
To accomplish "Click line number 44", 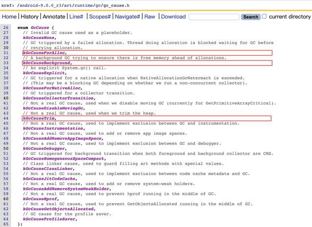I will [x=6, y=118].
